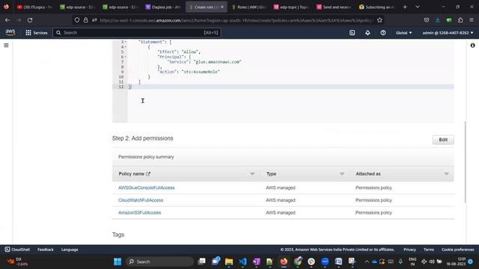Open the AWS help question-mark icon
The width and height of the screenshot is (479, 269).
click(382, 33)
